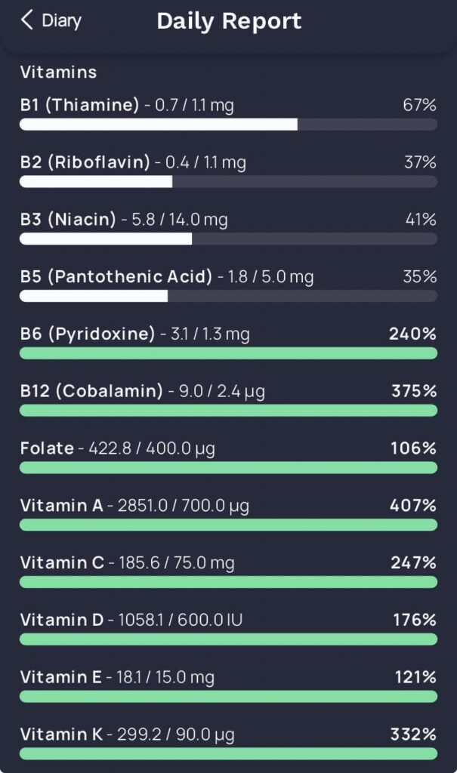Click the Vitamin C progress bar
This screenshot has width=457, height=773.
click(227, 581)
